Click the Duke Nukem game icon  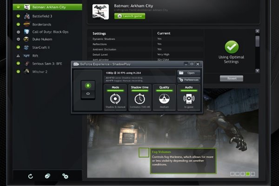(26, 39)
